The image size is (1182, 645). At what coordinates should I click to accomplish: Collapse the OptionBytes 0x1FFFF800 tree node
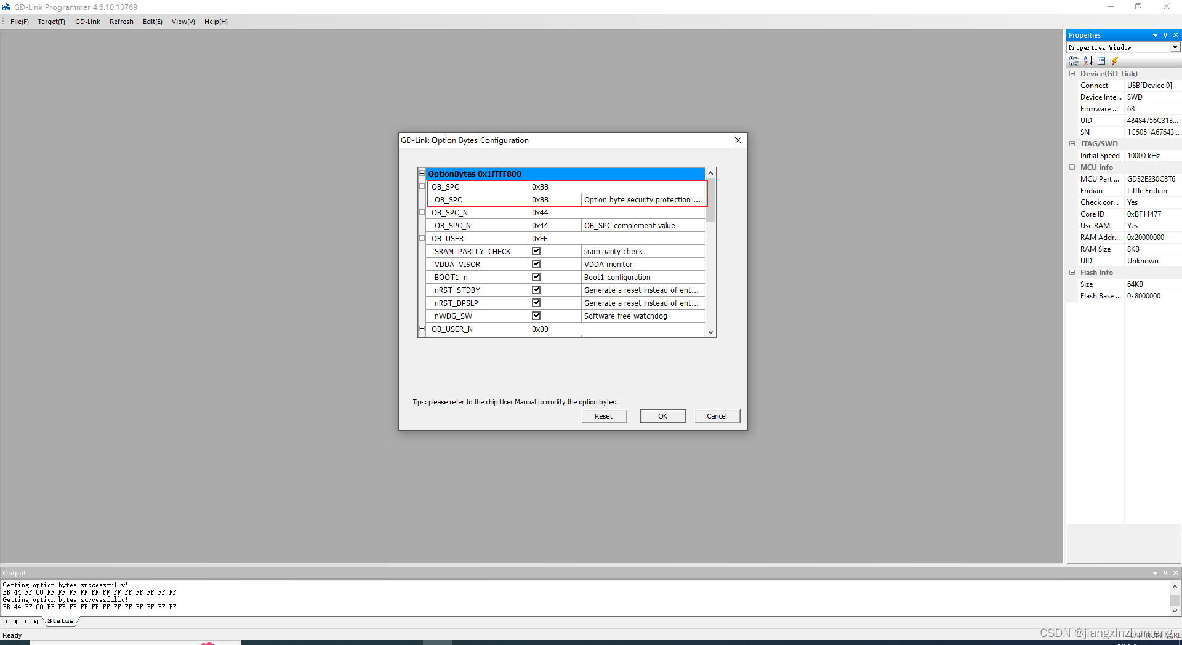point(422,174)
